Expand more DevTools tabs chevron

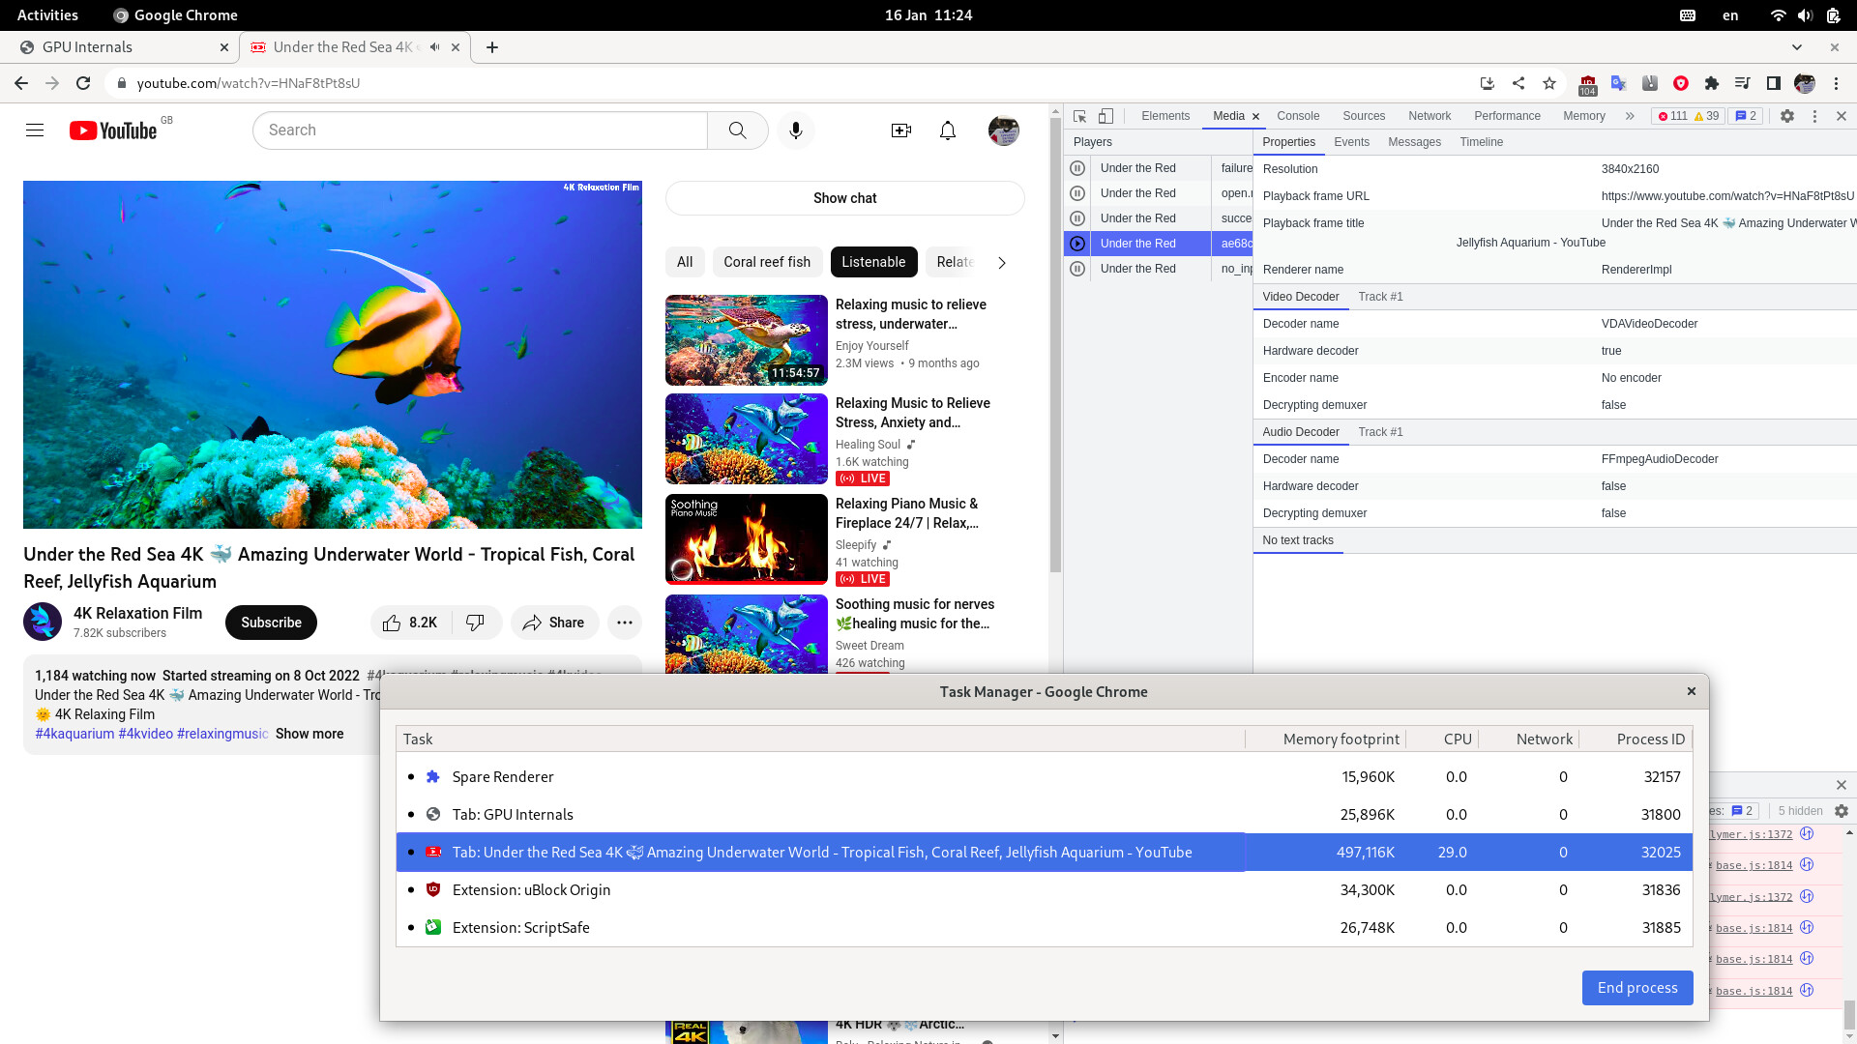[1629, 116]
